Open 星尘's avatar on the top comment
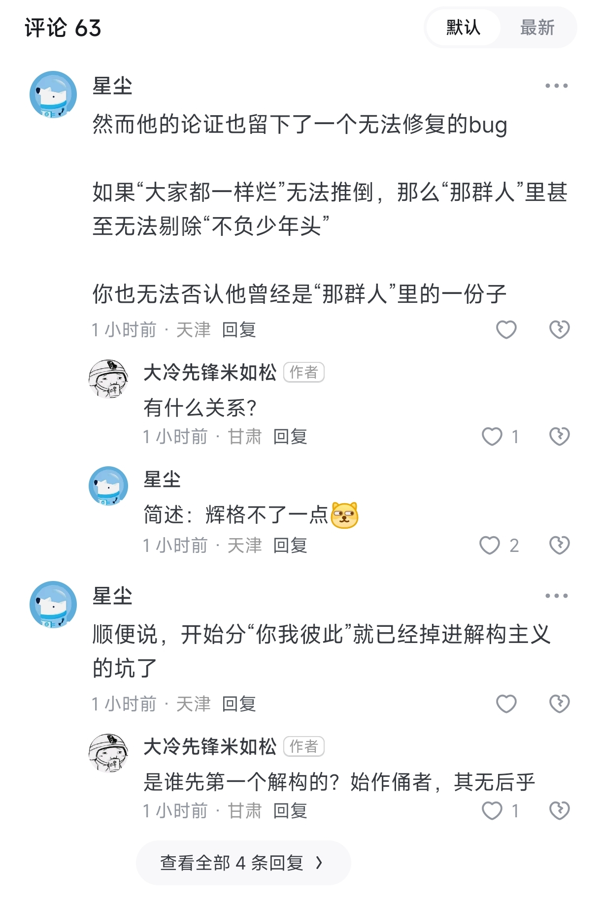Screen dimensions: 601x902 pos(53,95)
